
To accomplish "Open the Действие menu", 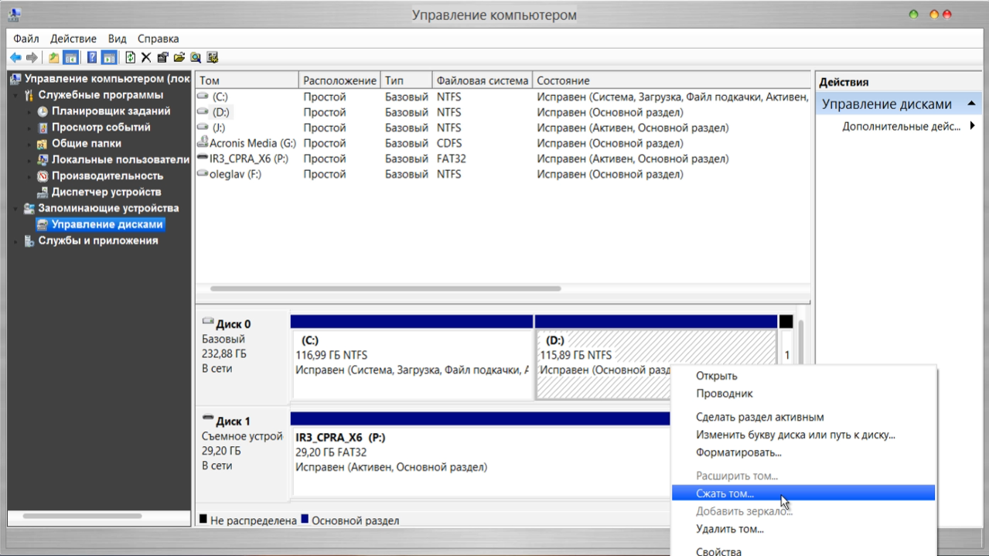I will coord(73,39).
